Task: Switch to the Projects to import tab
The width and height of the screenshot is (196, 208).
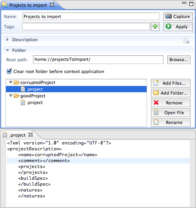Action: 28,5
